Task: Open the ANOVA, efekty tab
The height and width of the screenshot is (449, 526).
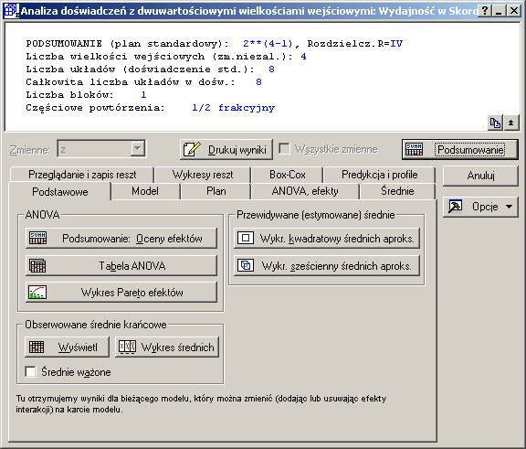Action: click(x=305, y=191)
